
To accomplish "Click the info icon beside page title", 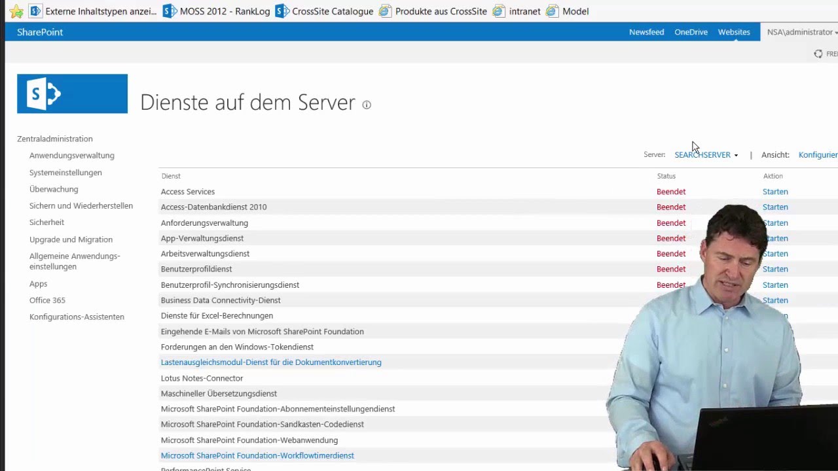I will pyautogui.click(x=367, y=105).
